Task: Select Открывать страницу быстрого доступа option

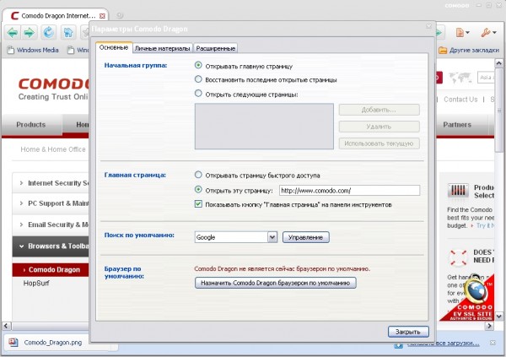Action: click(198, 175)
